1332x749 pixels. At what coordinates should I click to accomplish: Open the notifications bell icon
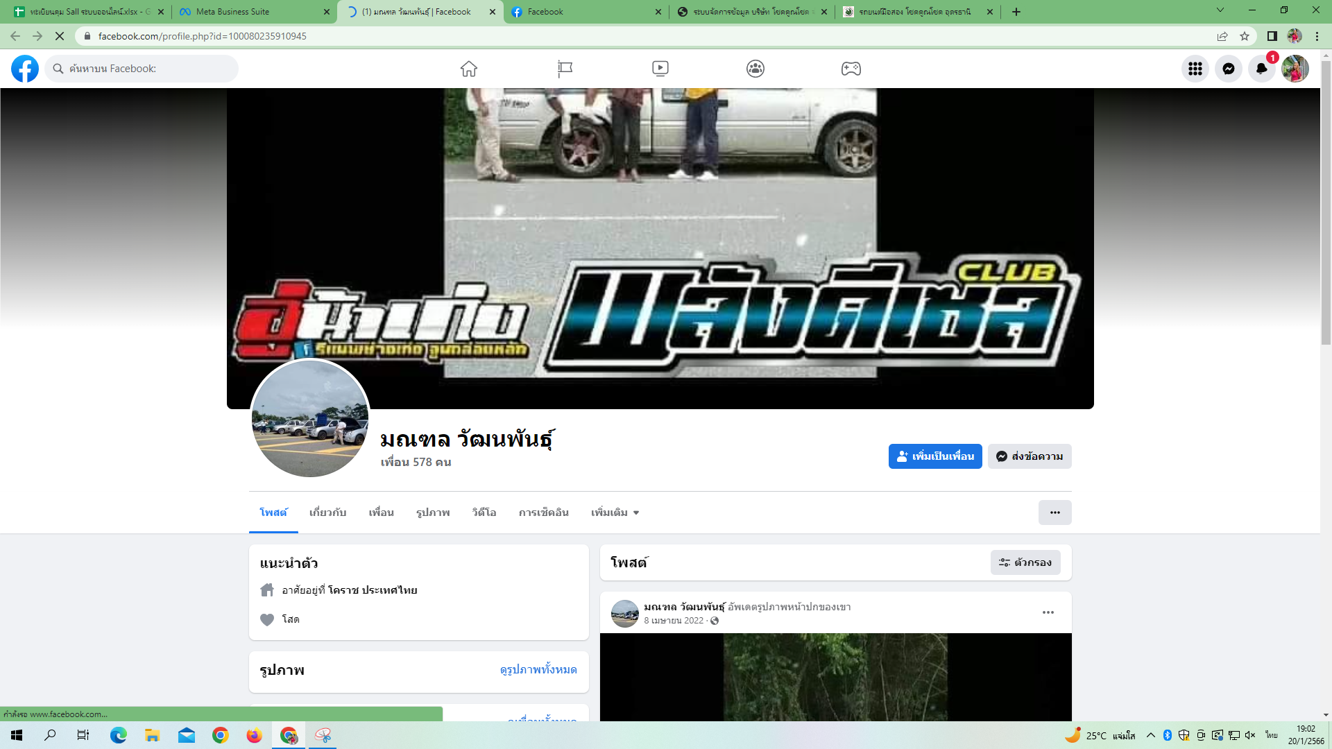(x=1261, y=69)
